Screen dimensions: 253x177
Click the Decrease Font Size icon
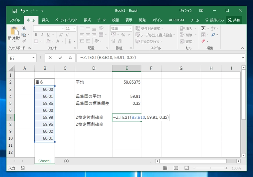pos(67,35)
